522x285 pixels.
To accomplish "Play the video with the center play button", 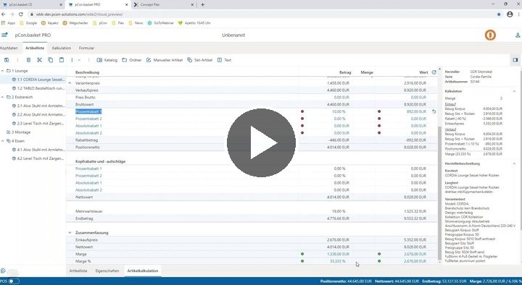I will pyautogui.click(x=261, y=142).
